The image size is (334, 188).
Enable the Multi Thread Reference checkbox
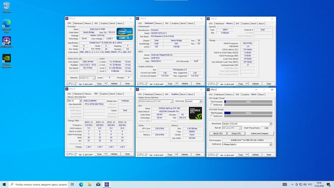212,116
